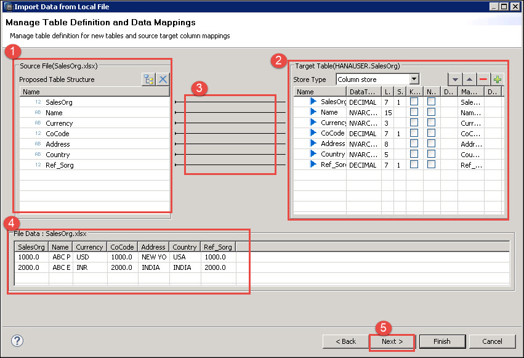Click the blue X icon in Source File panel

(x=163, y=79)
